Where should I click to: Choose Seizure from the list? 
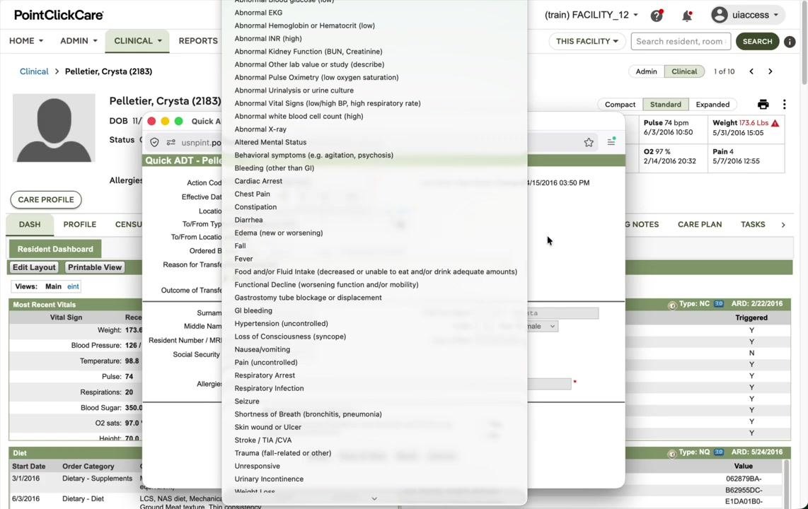[x=246, y=402]
